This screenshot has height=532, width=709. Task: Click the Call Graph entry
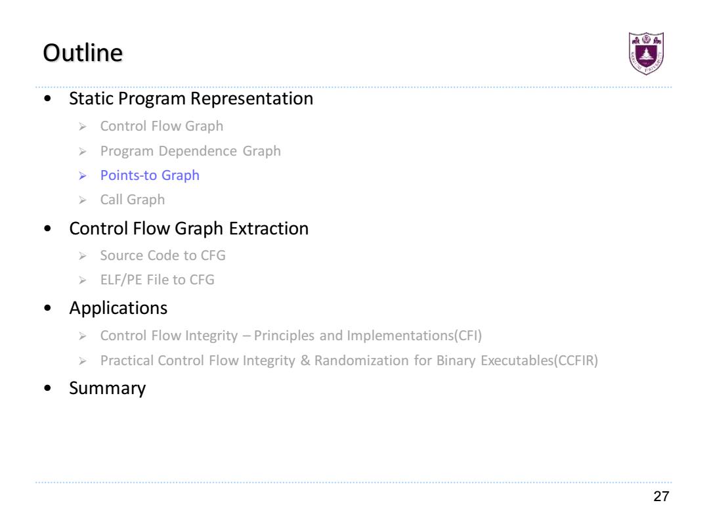133,200
